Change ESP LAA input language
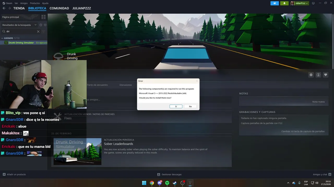 [306, 183]
